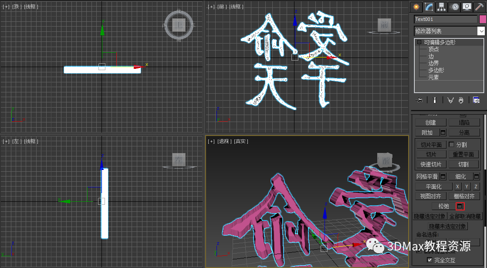This screenshot has height=268, width=487.
Task: Click the 平面化 button
Action: pyautogui.click(x=433, y=187)
